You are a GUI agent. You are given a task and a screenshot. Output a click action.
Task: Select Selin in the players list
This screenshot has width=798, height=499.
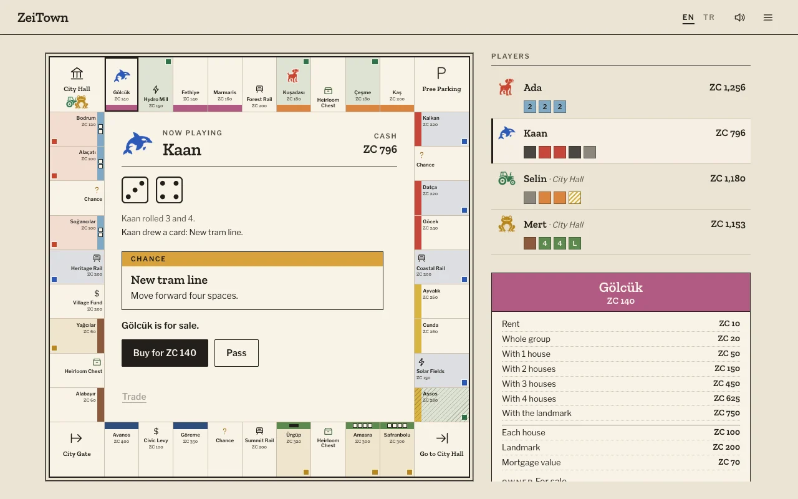pyautogui.click(x=621, y=187)
